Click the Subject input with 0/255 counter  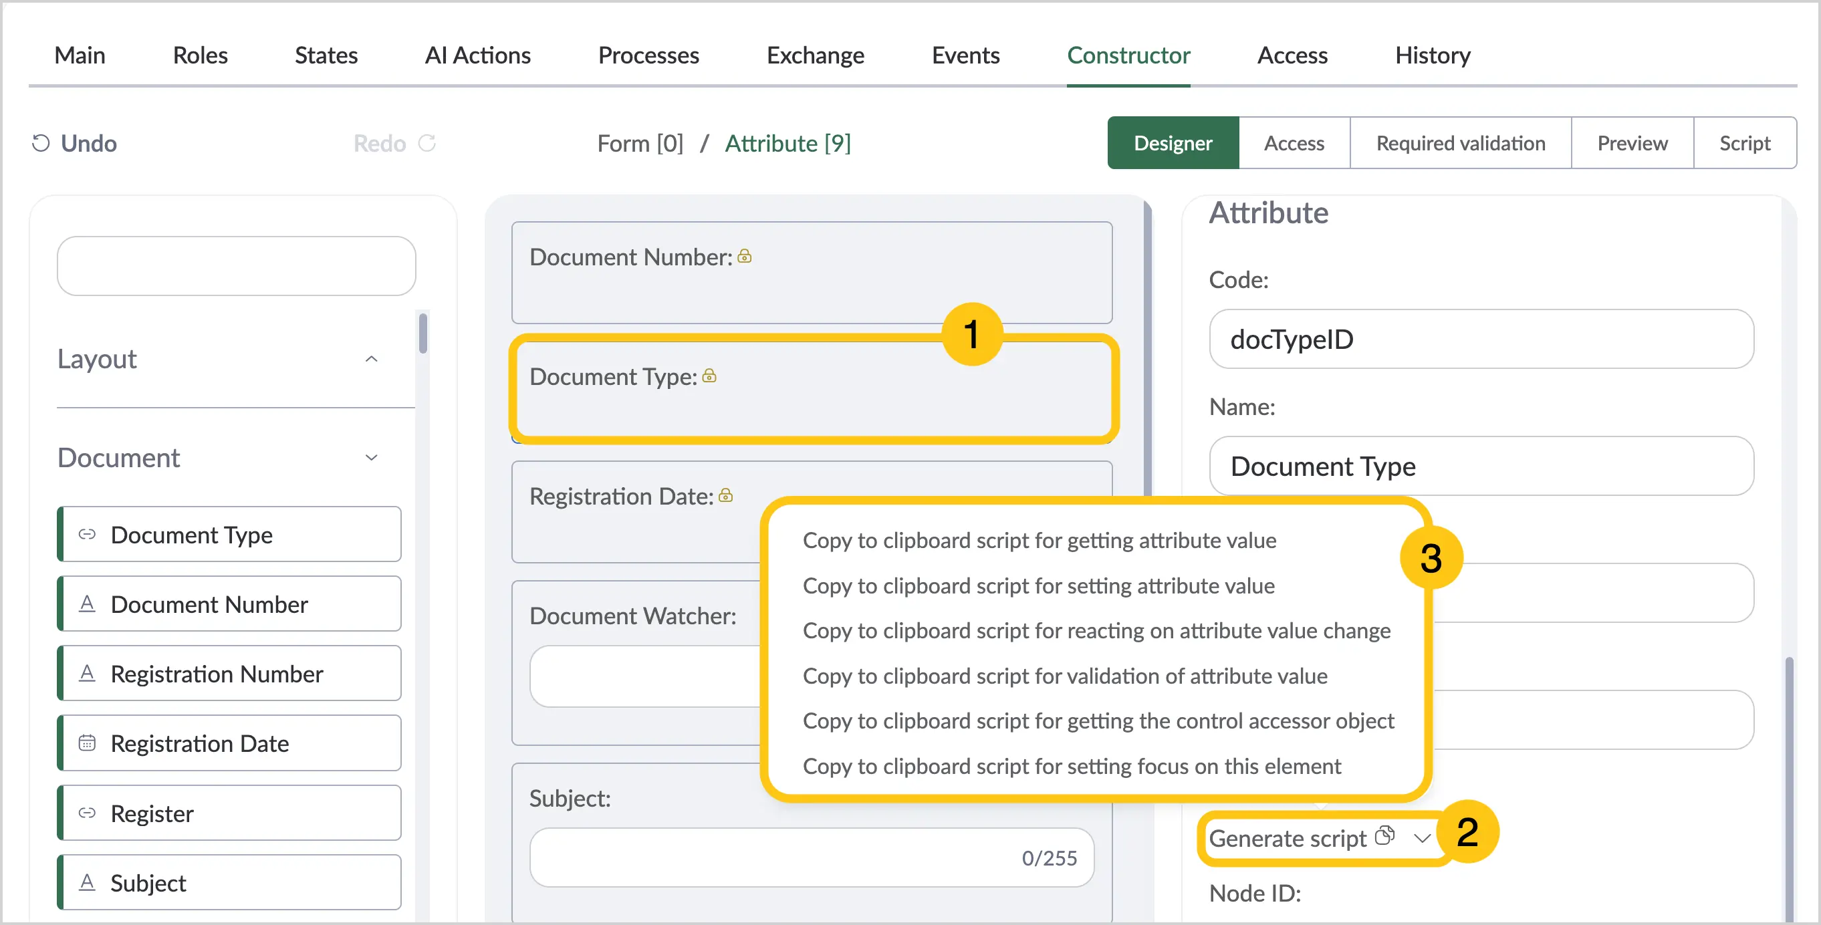[812, 857]
